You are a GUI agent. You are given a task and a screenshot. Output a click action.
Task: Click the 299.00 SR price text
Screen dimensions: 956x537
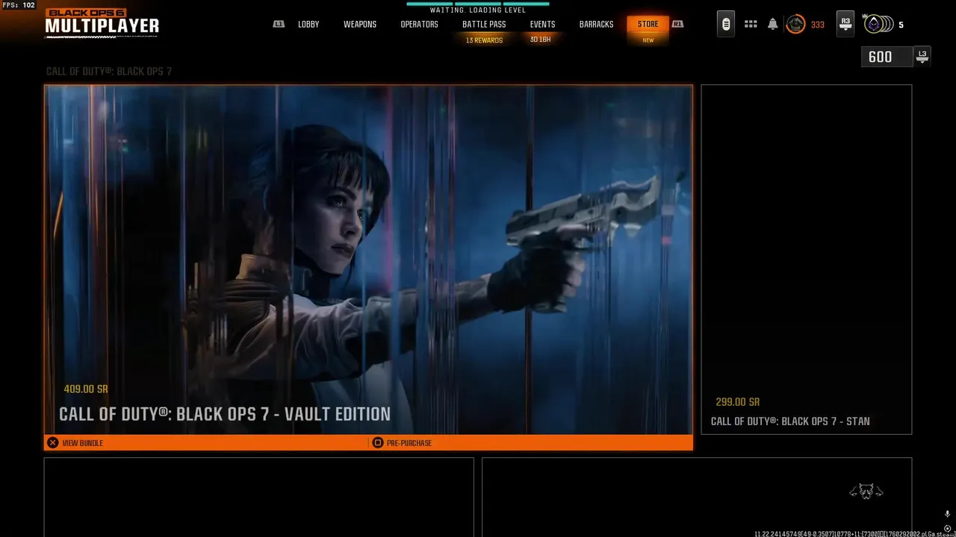click(x=737, y=402)
